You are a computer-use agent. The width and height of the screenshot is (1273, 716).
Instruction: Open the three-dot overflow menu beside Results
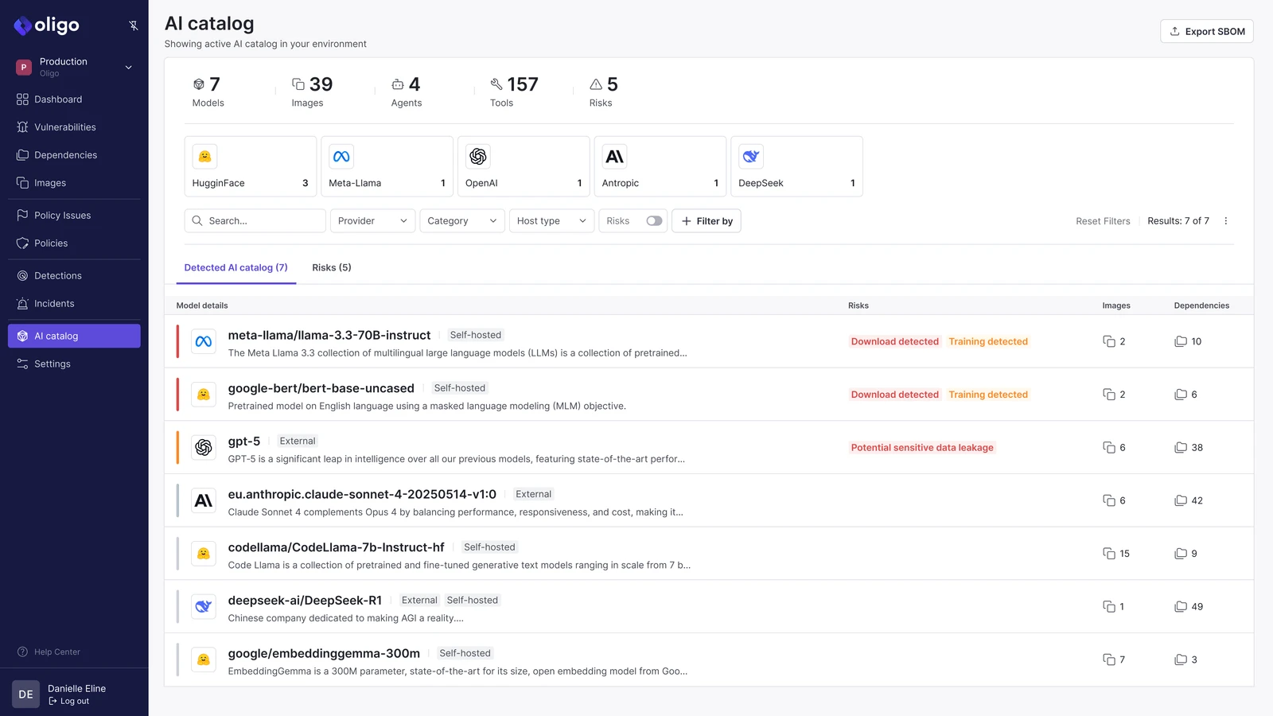pyautogui.click(x=1226, y=220)
